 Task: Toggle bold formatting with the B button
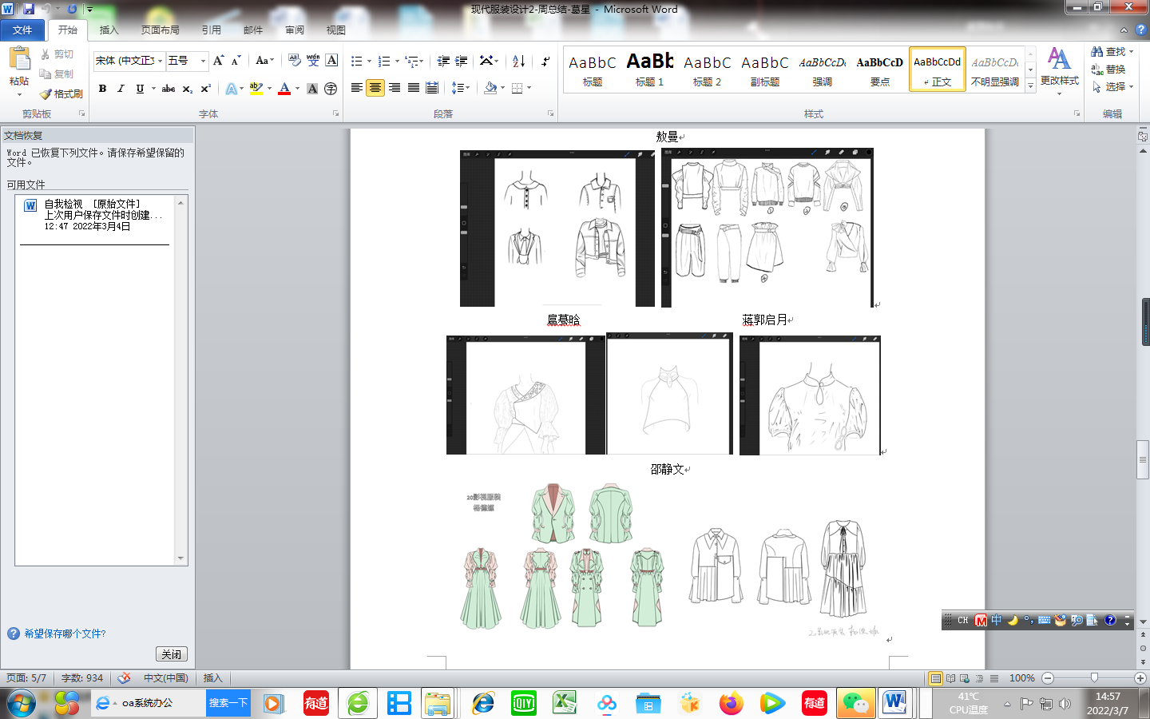(x=102, y=89)
